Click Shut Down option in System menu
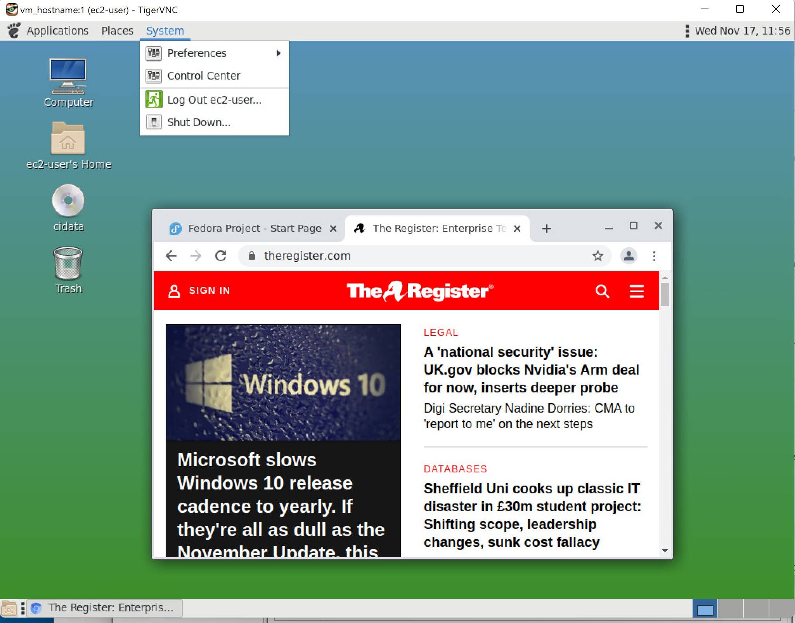 (x=199, y=121)
